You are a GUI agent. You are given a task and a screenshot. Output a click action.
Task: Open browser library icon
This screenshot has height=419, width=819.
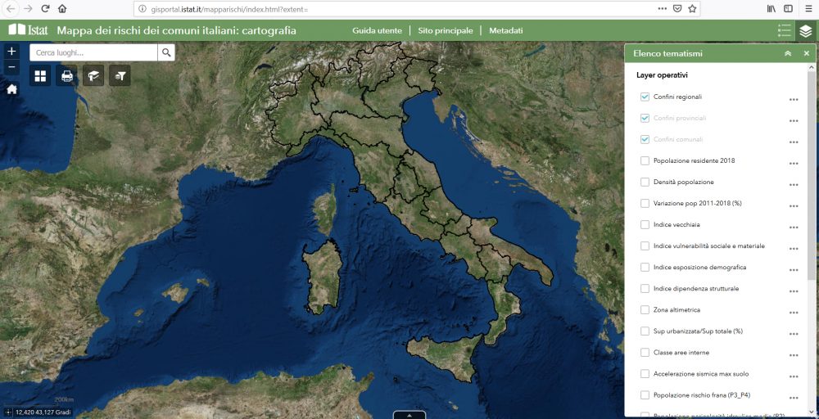(771, 9)
